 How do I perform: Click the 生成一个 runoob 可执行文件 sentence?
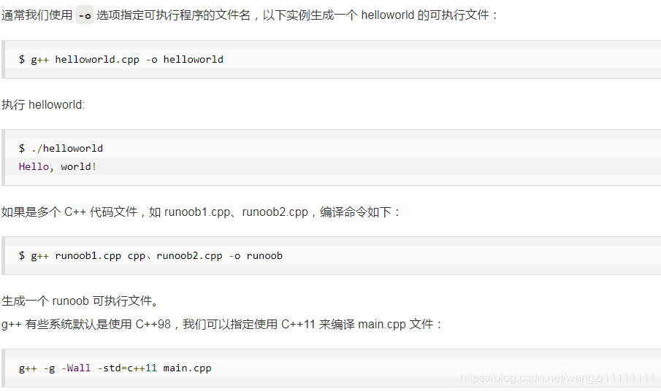[x=80, y=301]
